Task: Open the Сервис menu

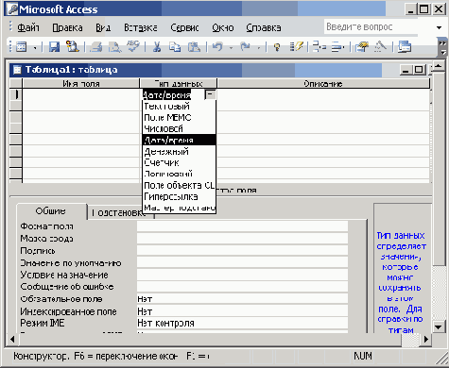Action: [x=184, y=27]
